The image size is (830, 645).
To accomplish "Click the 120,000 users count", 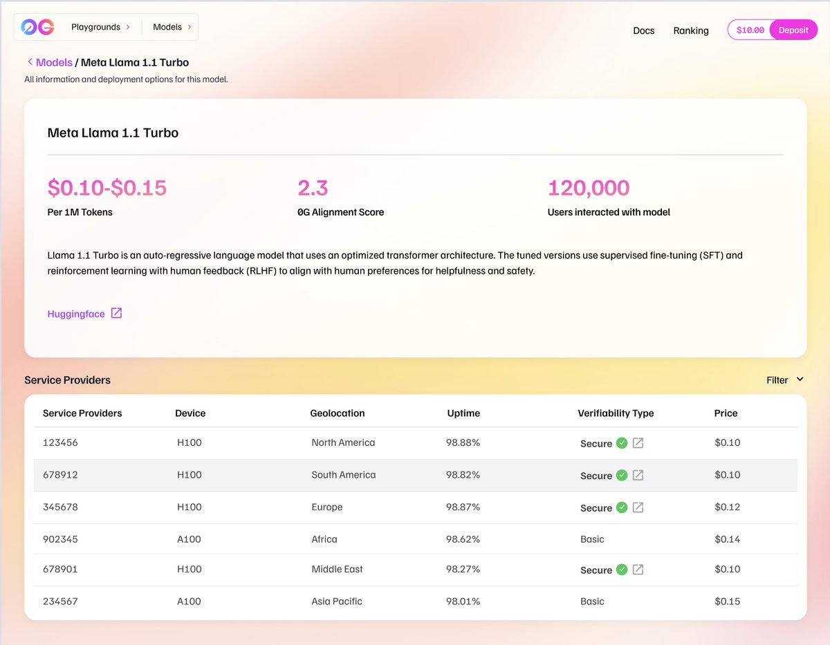I will point(589,187).
